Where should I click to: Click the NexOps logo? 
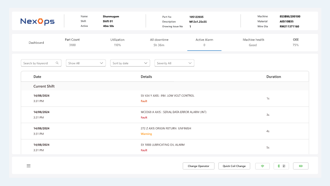click(x=37, y=21)
